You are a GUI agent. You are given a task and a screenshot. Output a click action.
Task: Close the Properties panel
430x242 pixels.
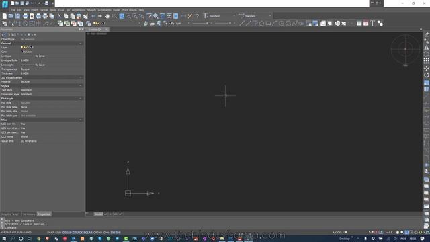(83, 30)
